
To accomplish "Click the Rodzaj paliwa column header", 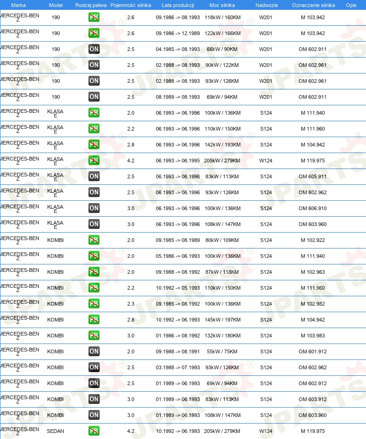I will [91, 5].
